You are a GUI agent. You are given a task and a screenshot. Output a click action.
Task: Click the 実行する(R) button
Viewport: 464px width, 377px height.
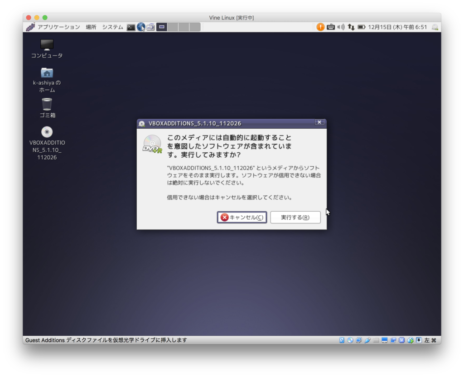coord(295,217)
